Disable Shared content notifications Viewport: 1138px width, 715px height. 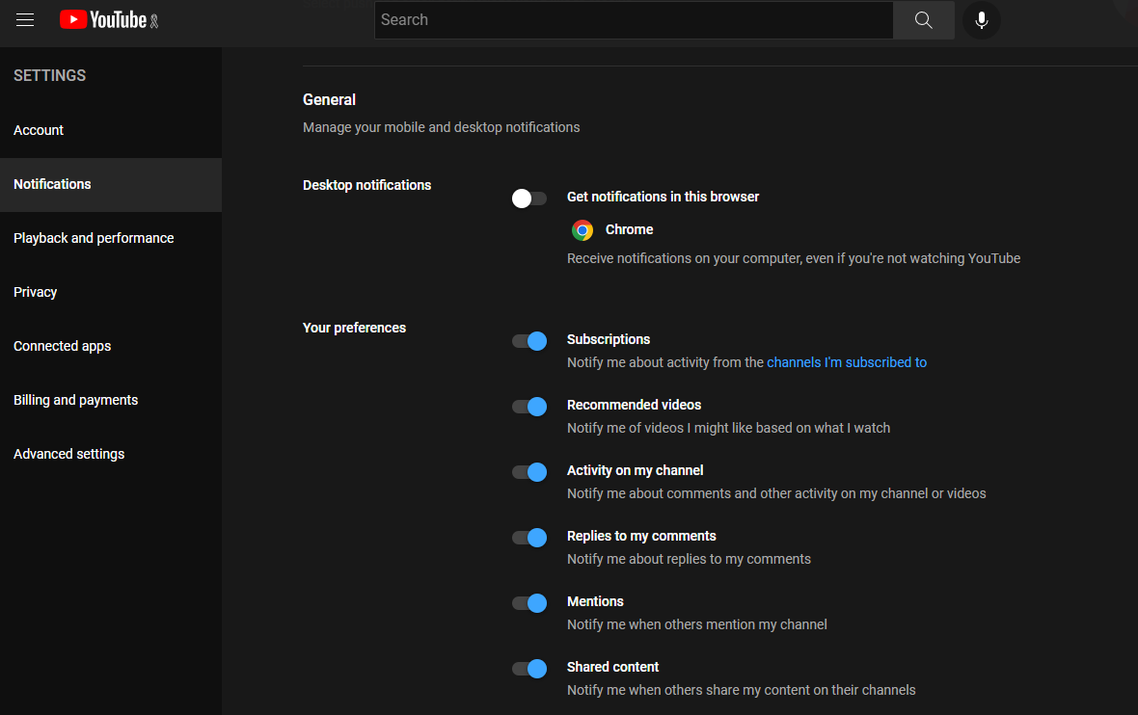pyautogui.click(x=529, y=668)
